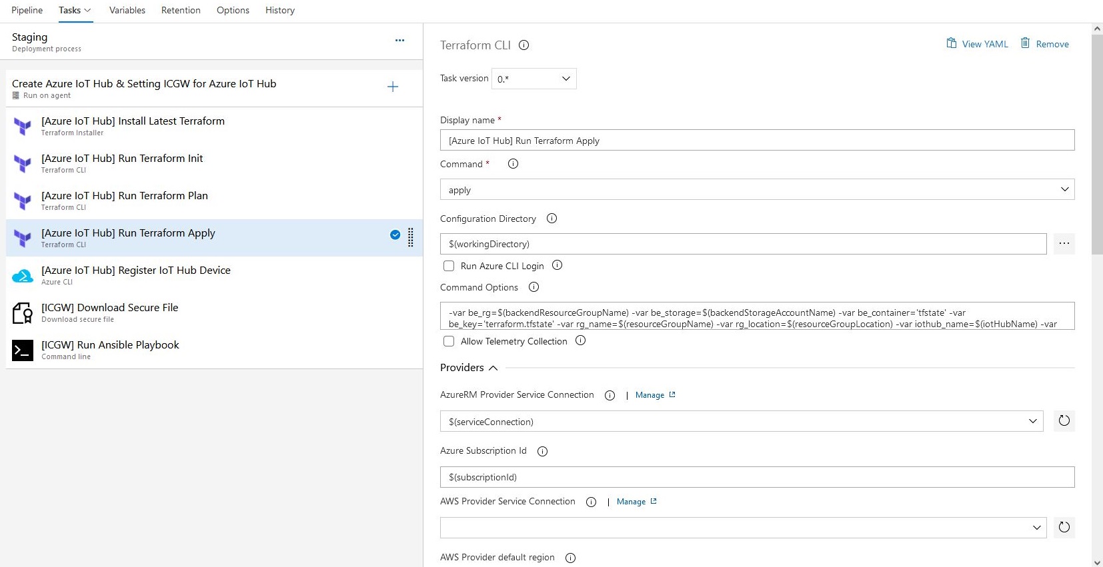
Task: Click the info icon next to Command Options
Action: coord(533,287)
